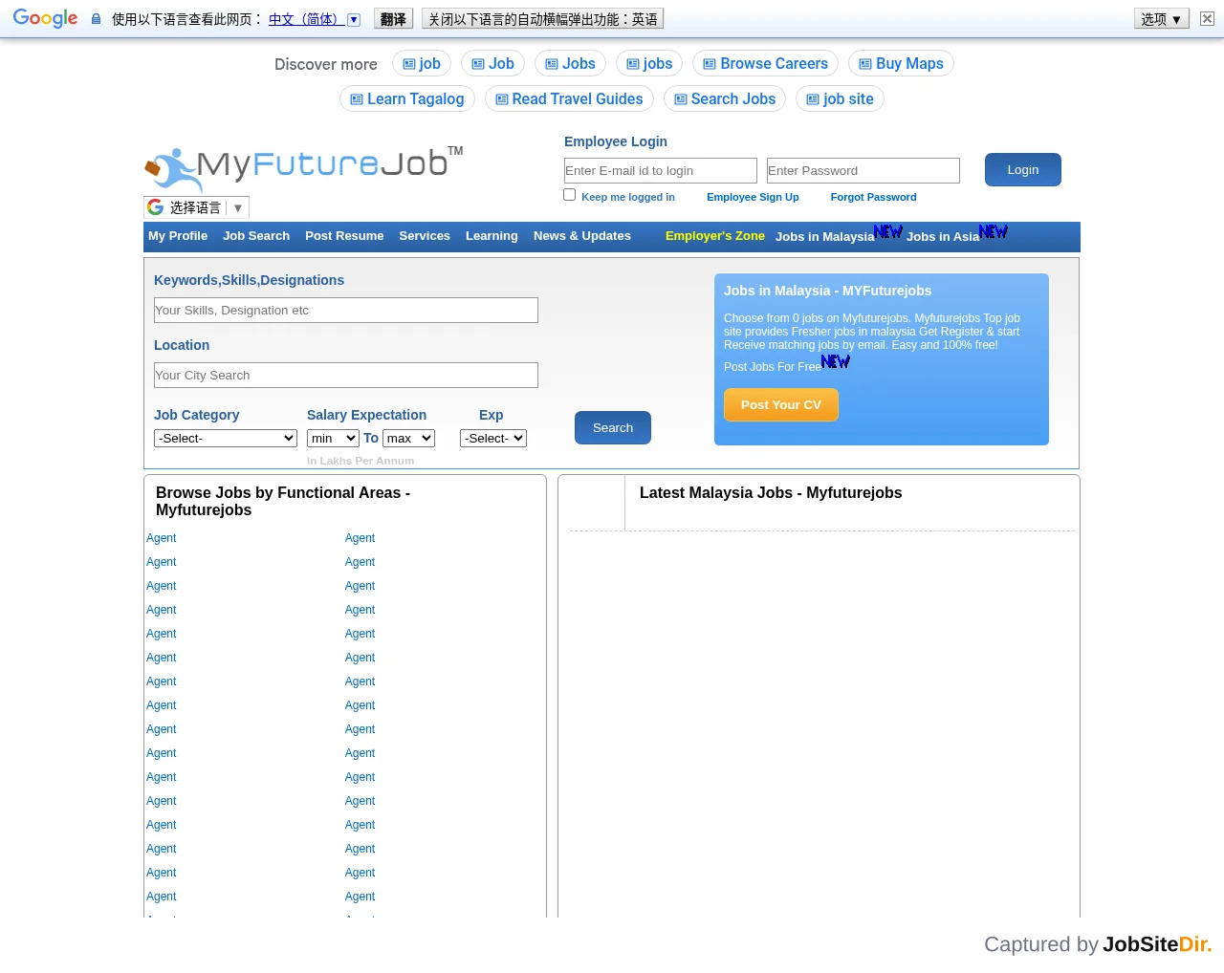Open News & Updates menu
Screen dimensions: 1224x973
pos(582,236)
